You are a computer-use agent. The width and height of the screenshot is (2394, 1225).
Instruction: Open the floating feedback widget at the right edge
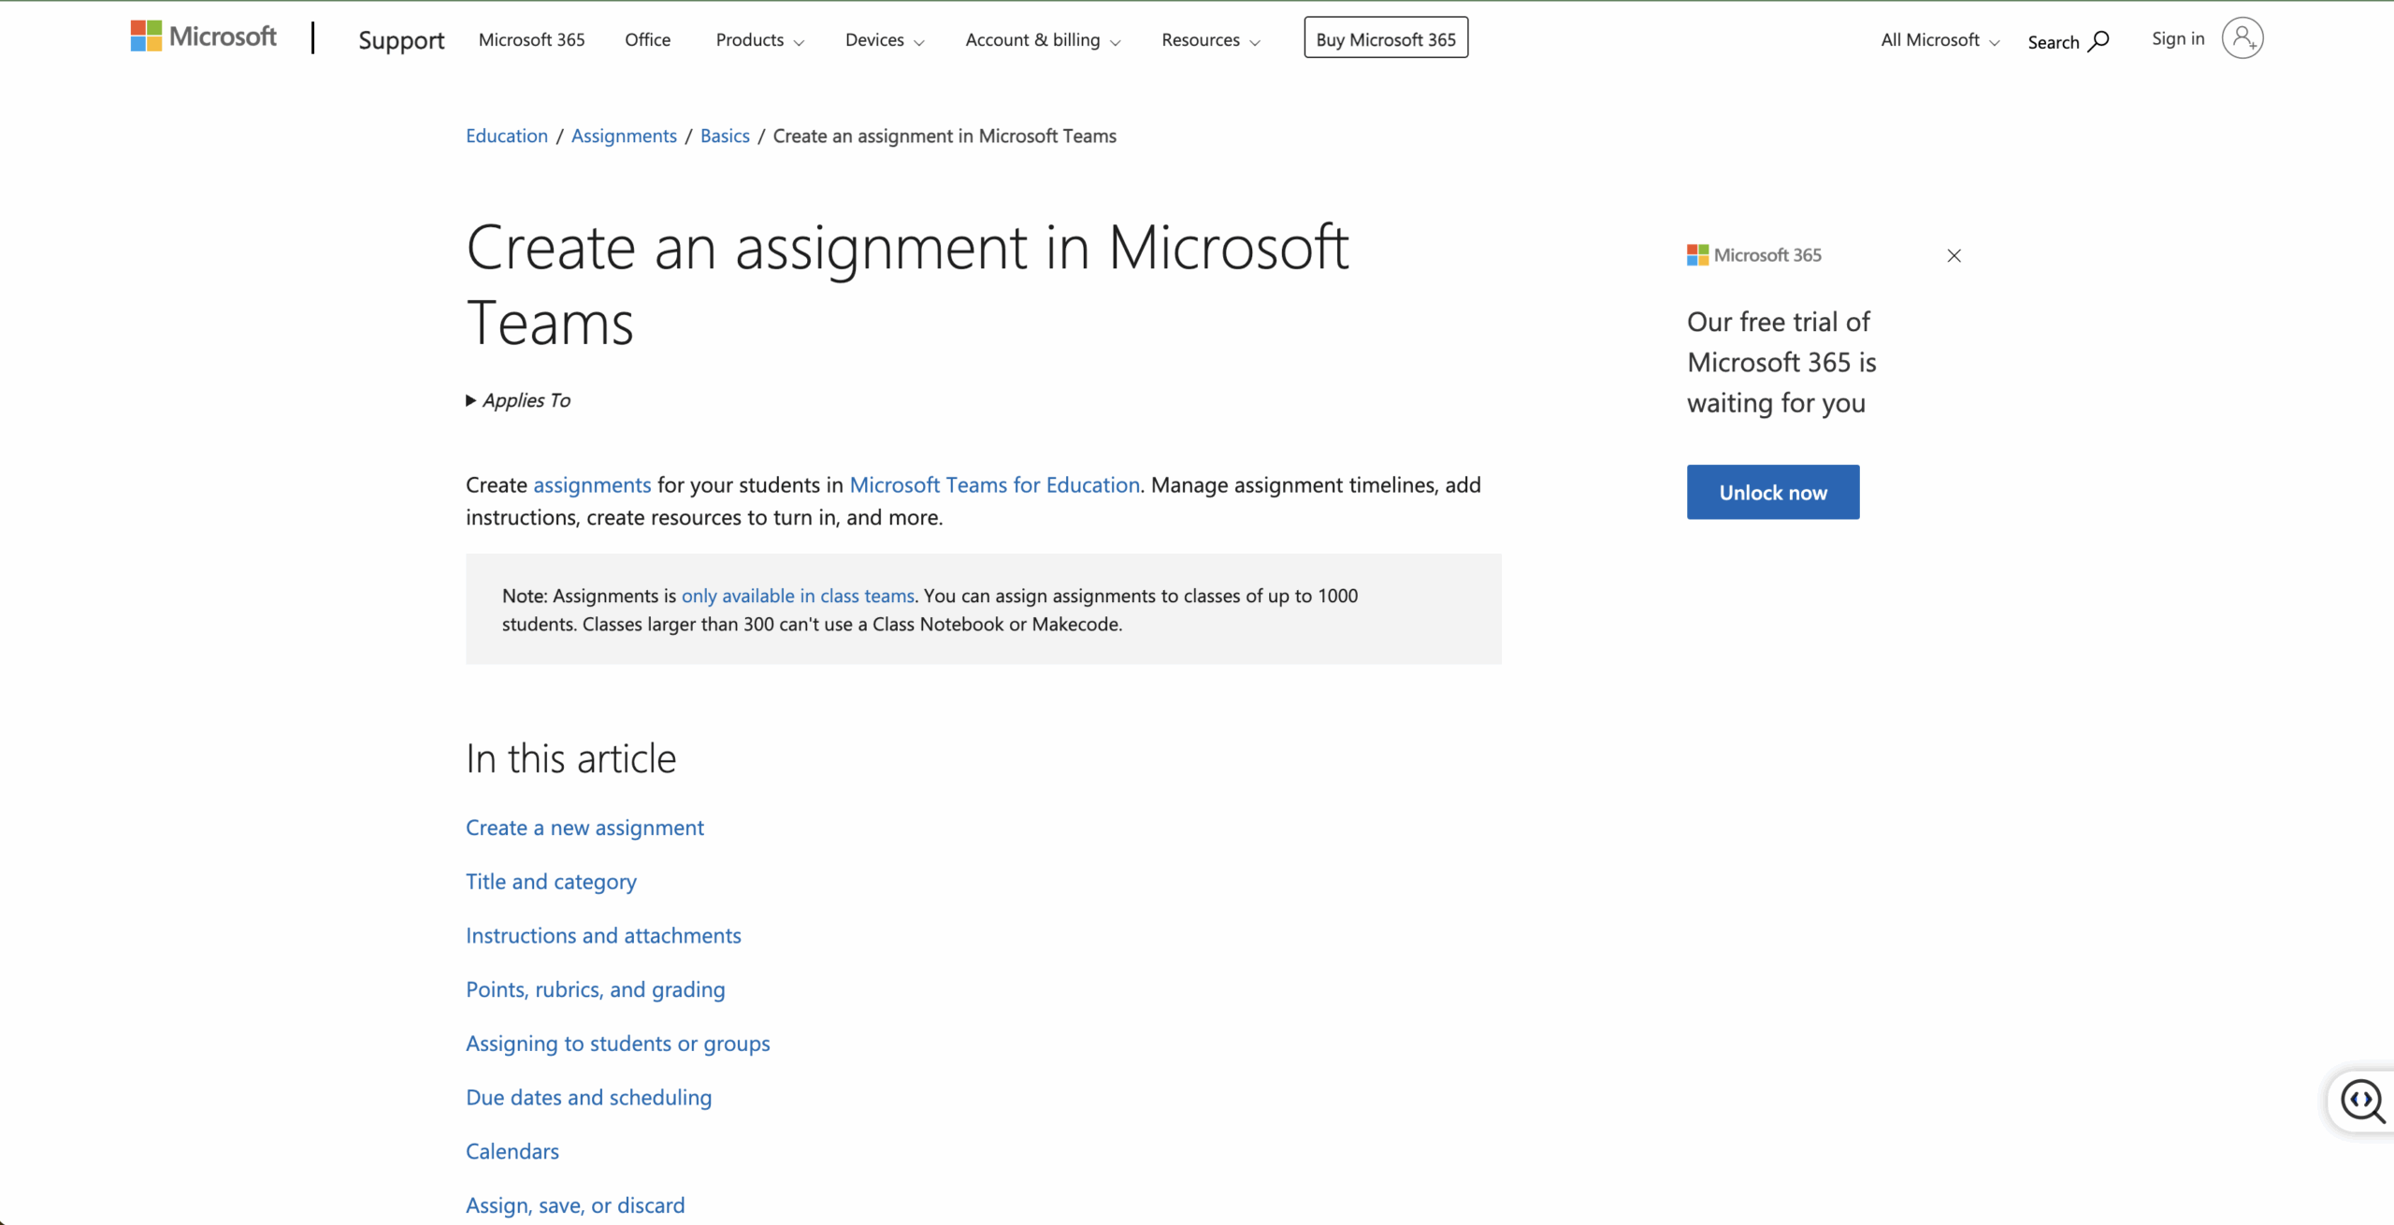point(2361,1101)
